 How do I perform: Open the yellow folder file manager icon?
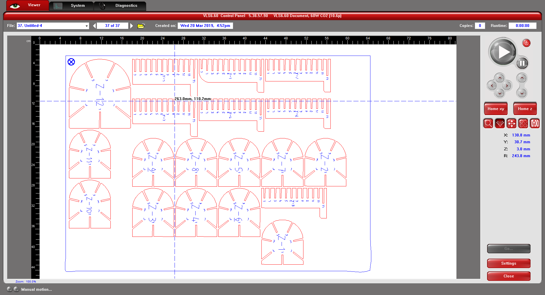coord(141,26)
